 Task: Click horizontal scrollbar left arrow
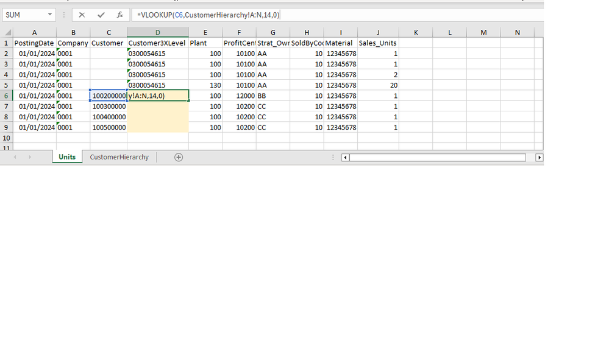345,158
